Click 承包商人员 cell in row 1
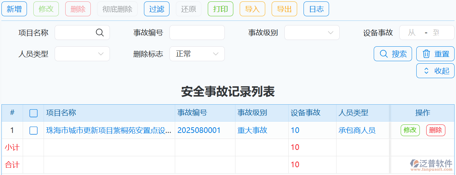 tap(357, 130)
